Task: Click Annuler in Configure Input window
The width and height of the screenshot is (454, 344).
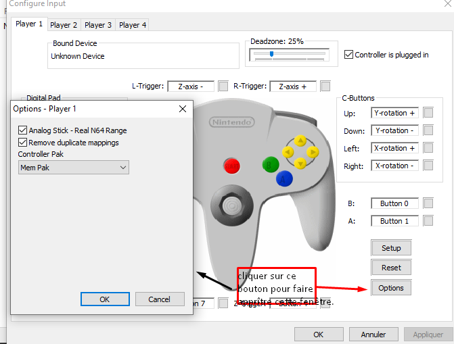Action: coord(373,335)
